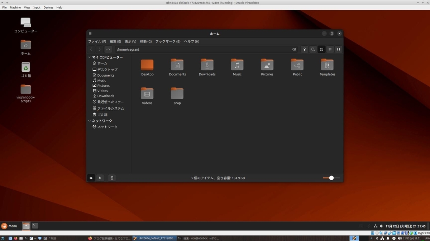This screenshot has height=241, width=430.
Task: Clear the /home/vagrant path field
Action: (x=294, y=49)
